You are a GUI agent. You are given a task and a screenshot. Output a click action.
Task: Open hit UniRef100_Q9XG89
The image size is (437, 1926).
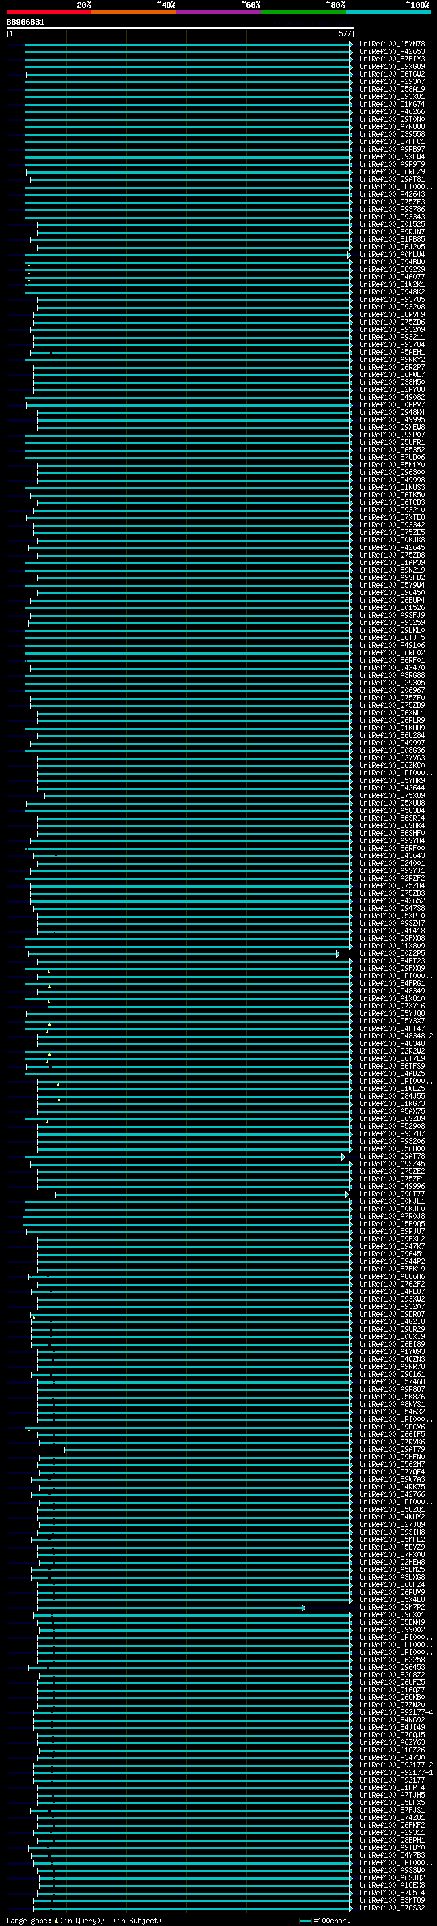click(392, 66)
